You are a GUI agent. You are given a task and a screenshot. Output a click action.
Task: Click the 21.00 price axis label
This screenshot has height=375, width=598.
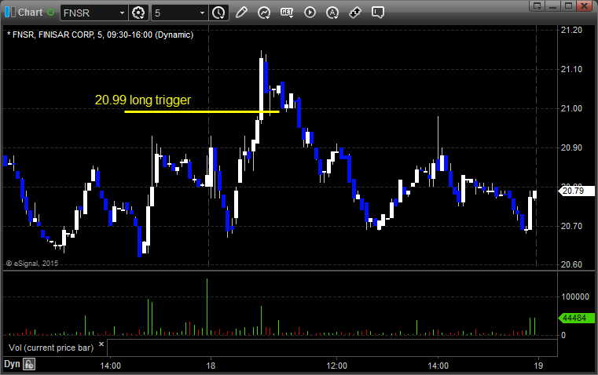571,108
